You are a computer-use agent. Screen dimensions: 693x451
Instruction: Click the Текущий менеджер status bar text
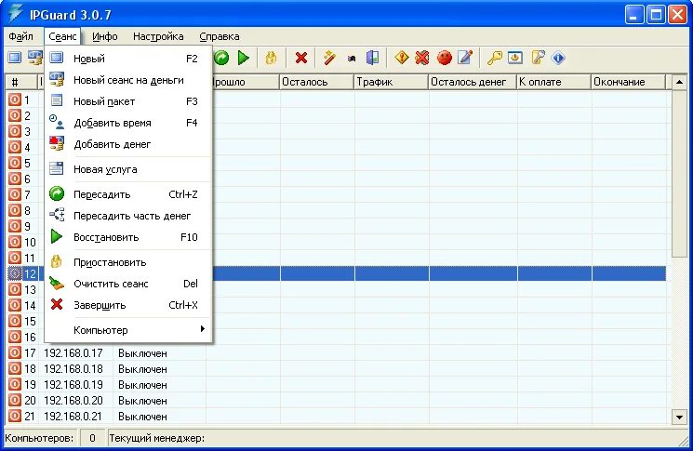click(157, 438)
